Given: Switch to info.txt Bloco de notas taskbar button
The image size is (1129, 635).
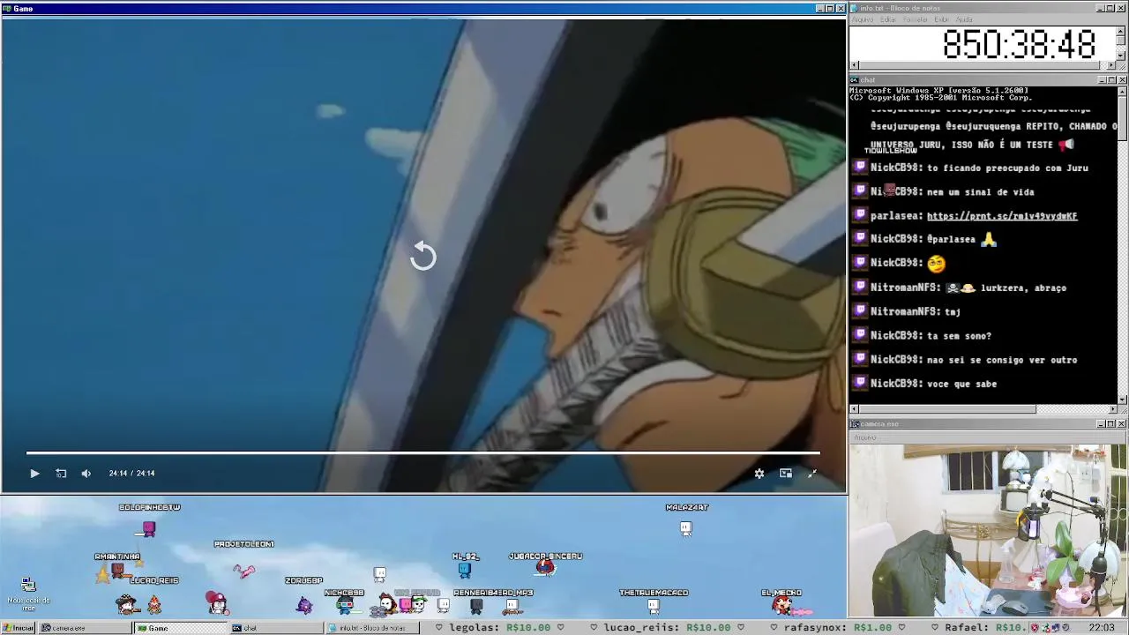Looking at the screenshot, I should pyautogui.click(x=374, y=628).
